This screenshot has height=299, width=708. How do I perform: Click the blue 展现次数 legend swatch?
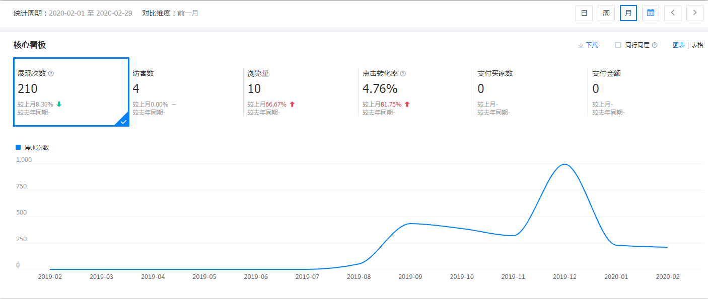point(19,147)
